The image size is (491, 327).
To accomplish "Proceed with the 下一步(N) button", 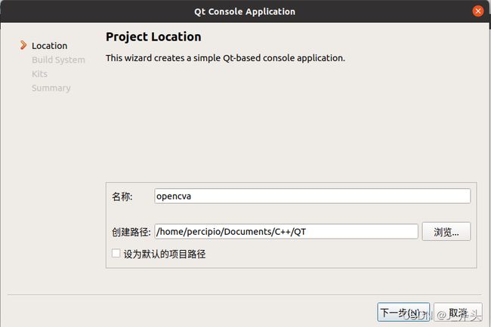I will (x=403, y=313).
